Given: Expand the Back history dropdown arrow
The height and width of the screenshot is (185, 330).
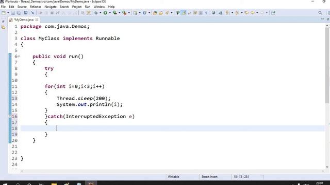Looking at the screenshot, I should [x=257, y=13].
